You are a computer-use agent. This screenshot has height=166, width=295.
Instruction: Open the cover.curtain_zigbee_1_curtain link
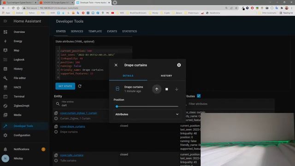click(x=79, y=113)
